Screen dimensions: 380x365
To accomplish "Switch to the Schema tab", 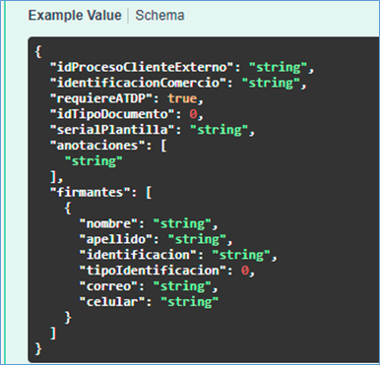I will tap(159, 16).
